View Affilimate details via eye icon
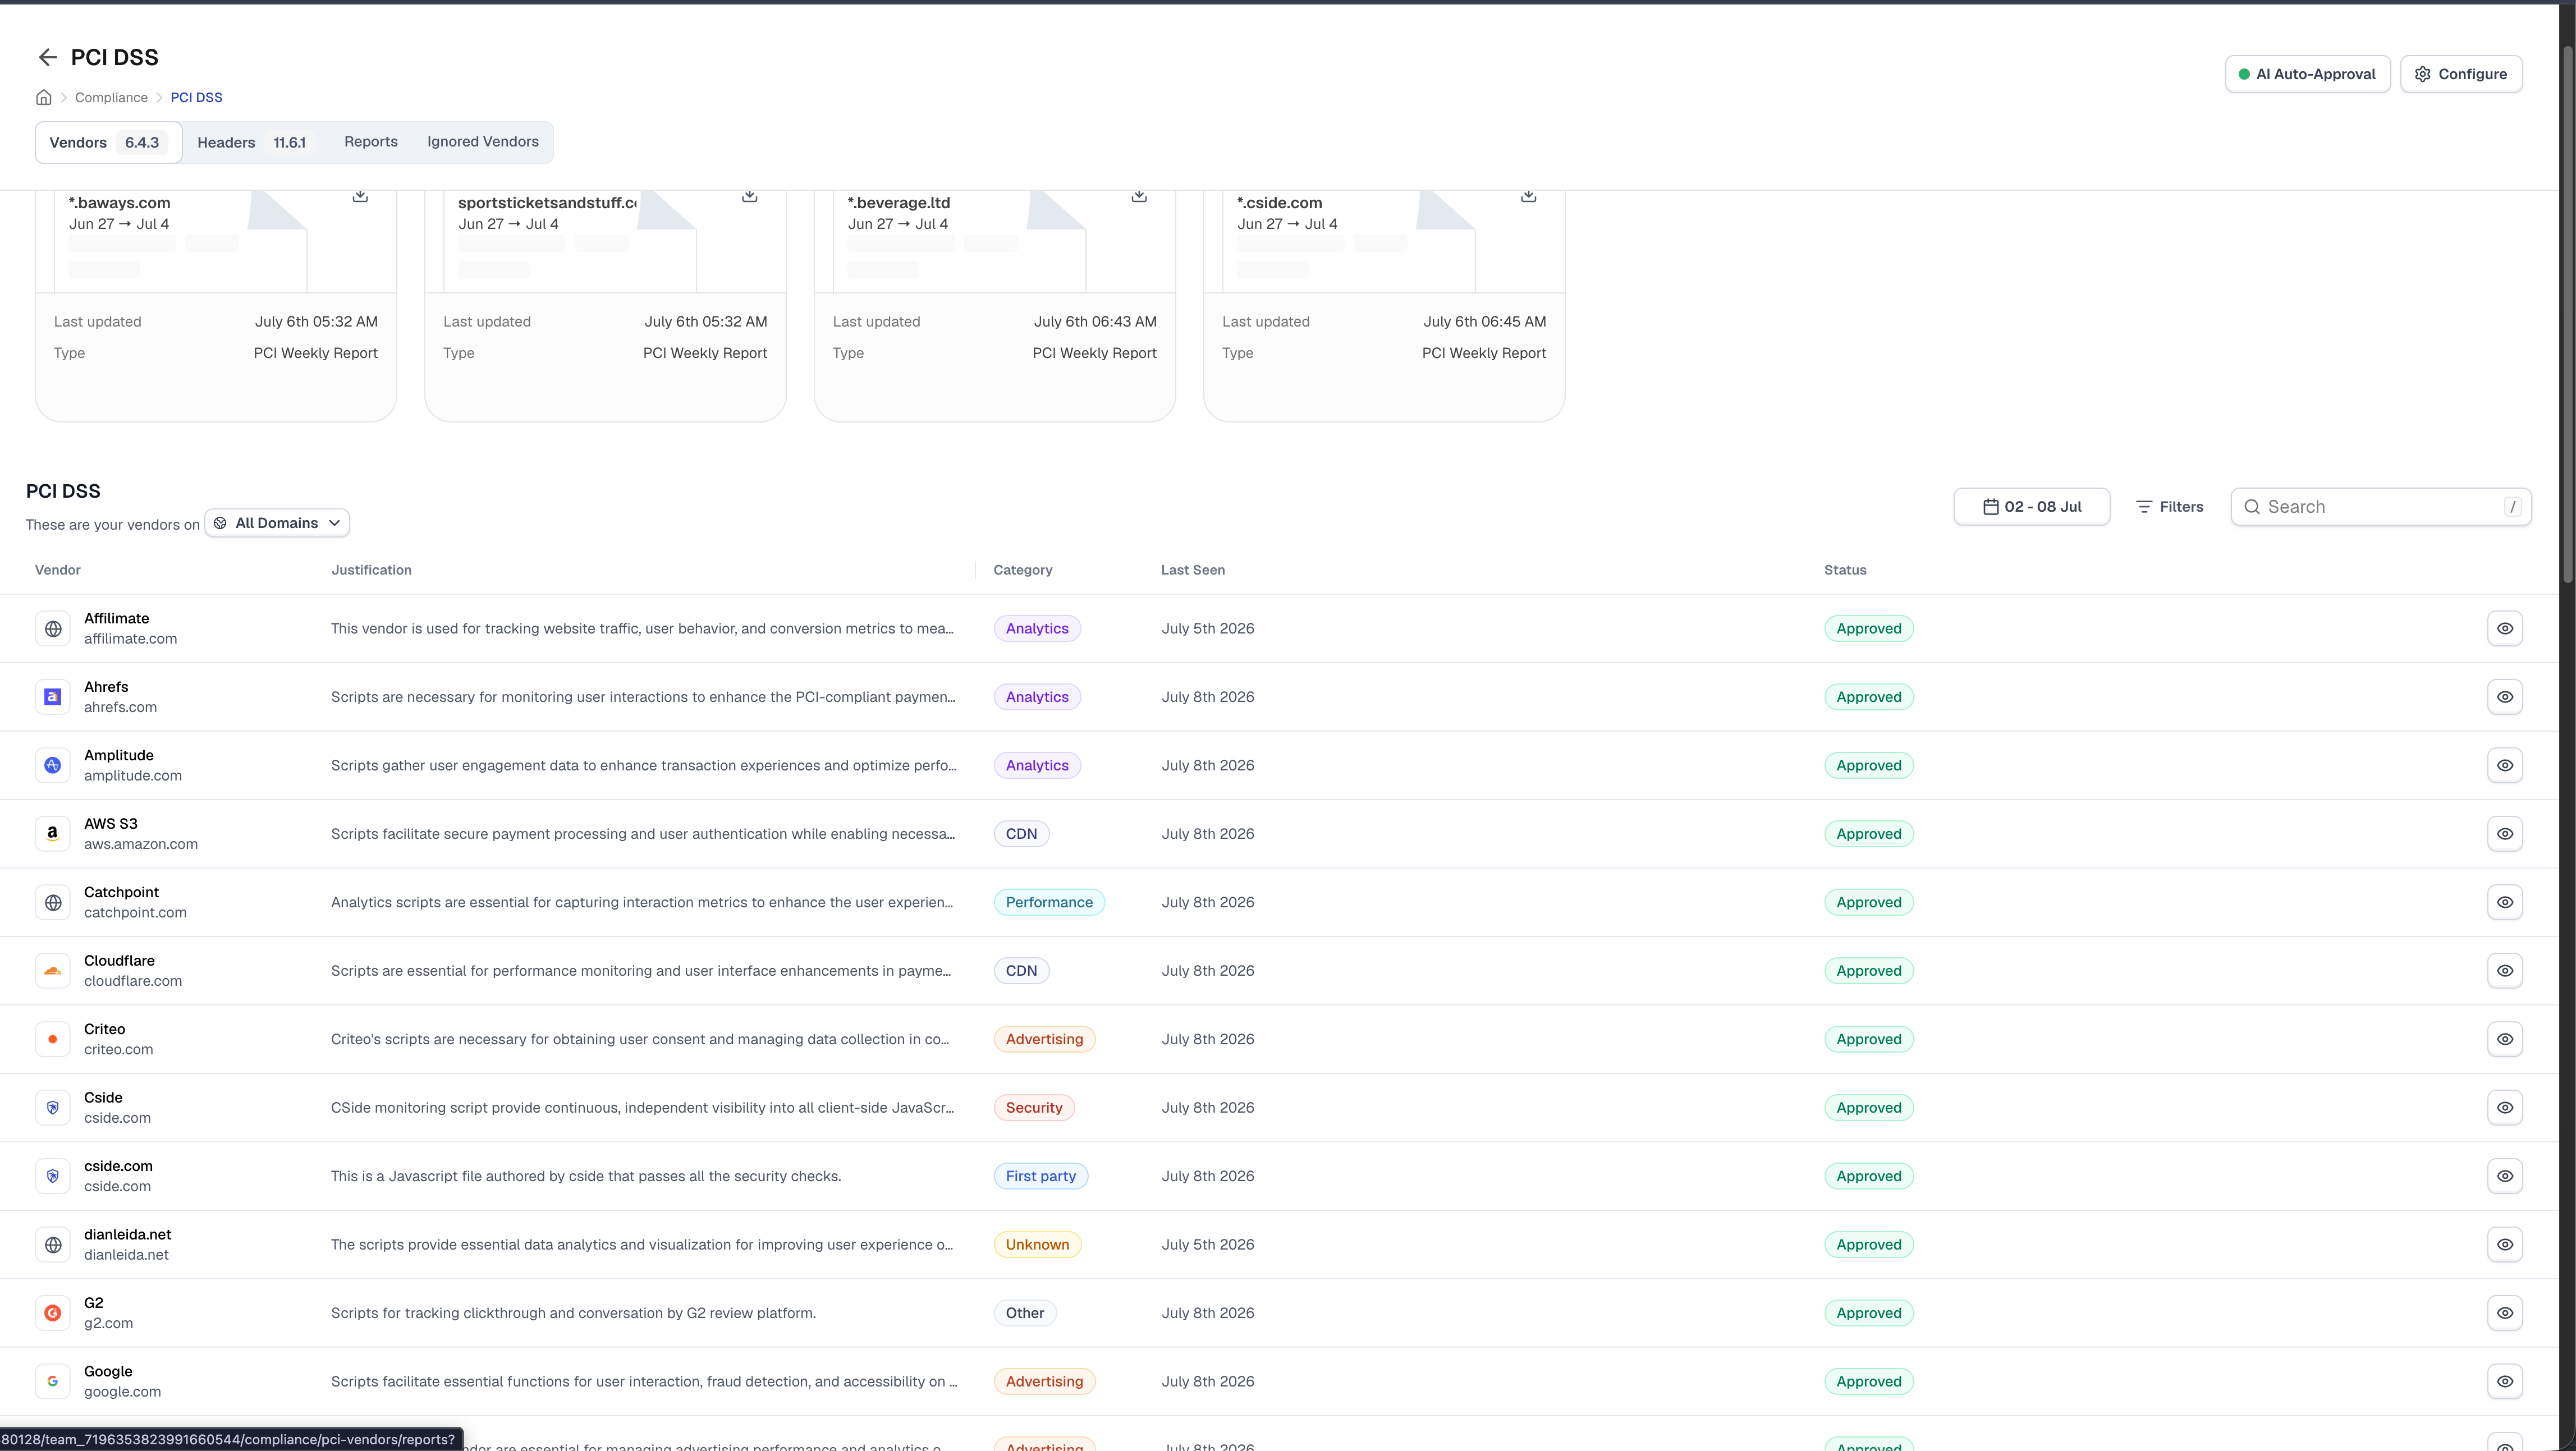This screenshot has width=2576, height=1451. [x=2504, y=629]
